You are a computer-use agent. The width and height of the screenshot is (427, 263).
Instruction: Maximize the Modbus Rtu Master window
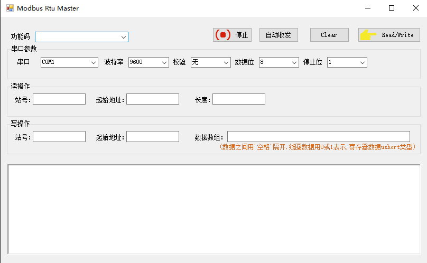tap(392, 8)
